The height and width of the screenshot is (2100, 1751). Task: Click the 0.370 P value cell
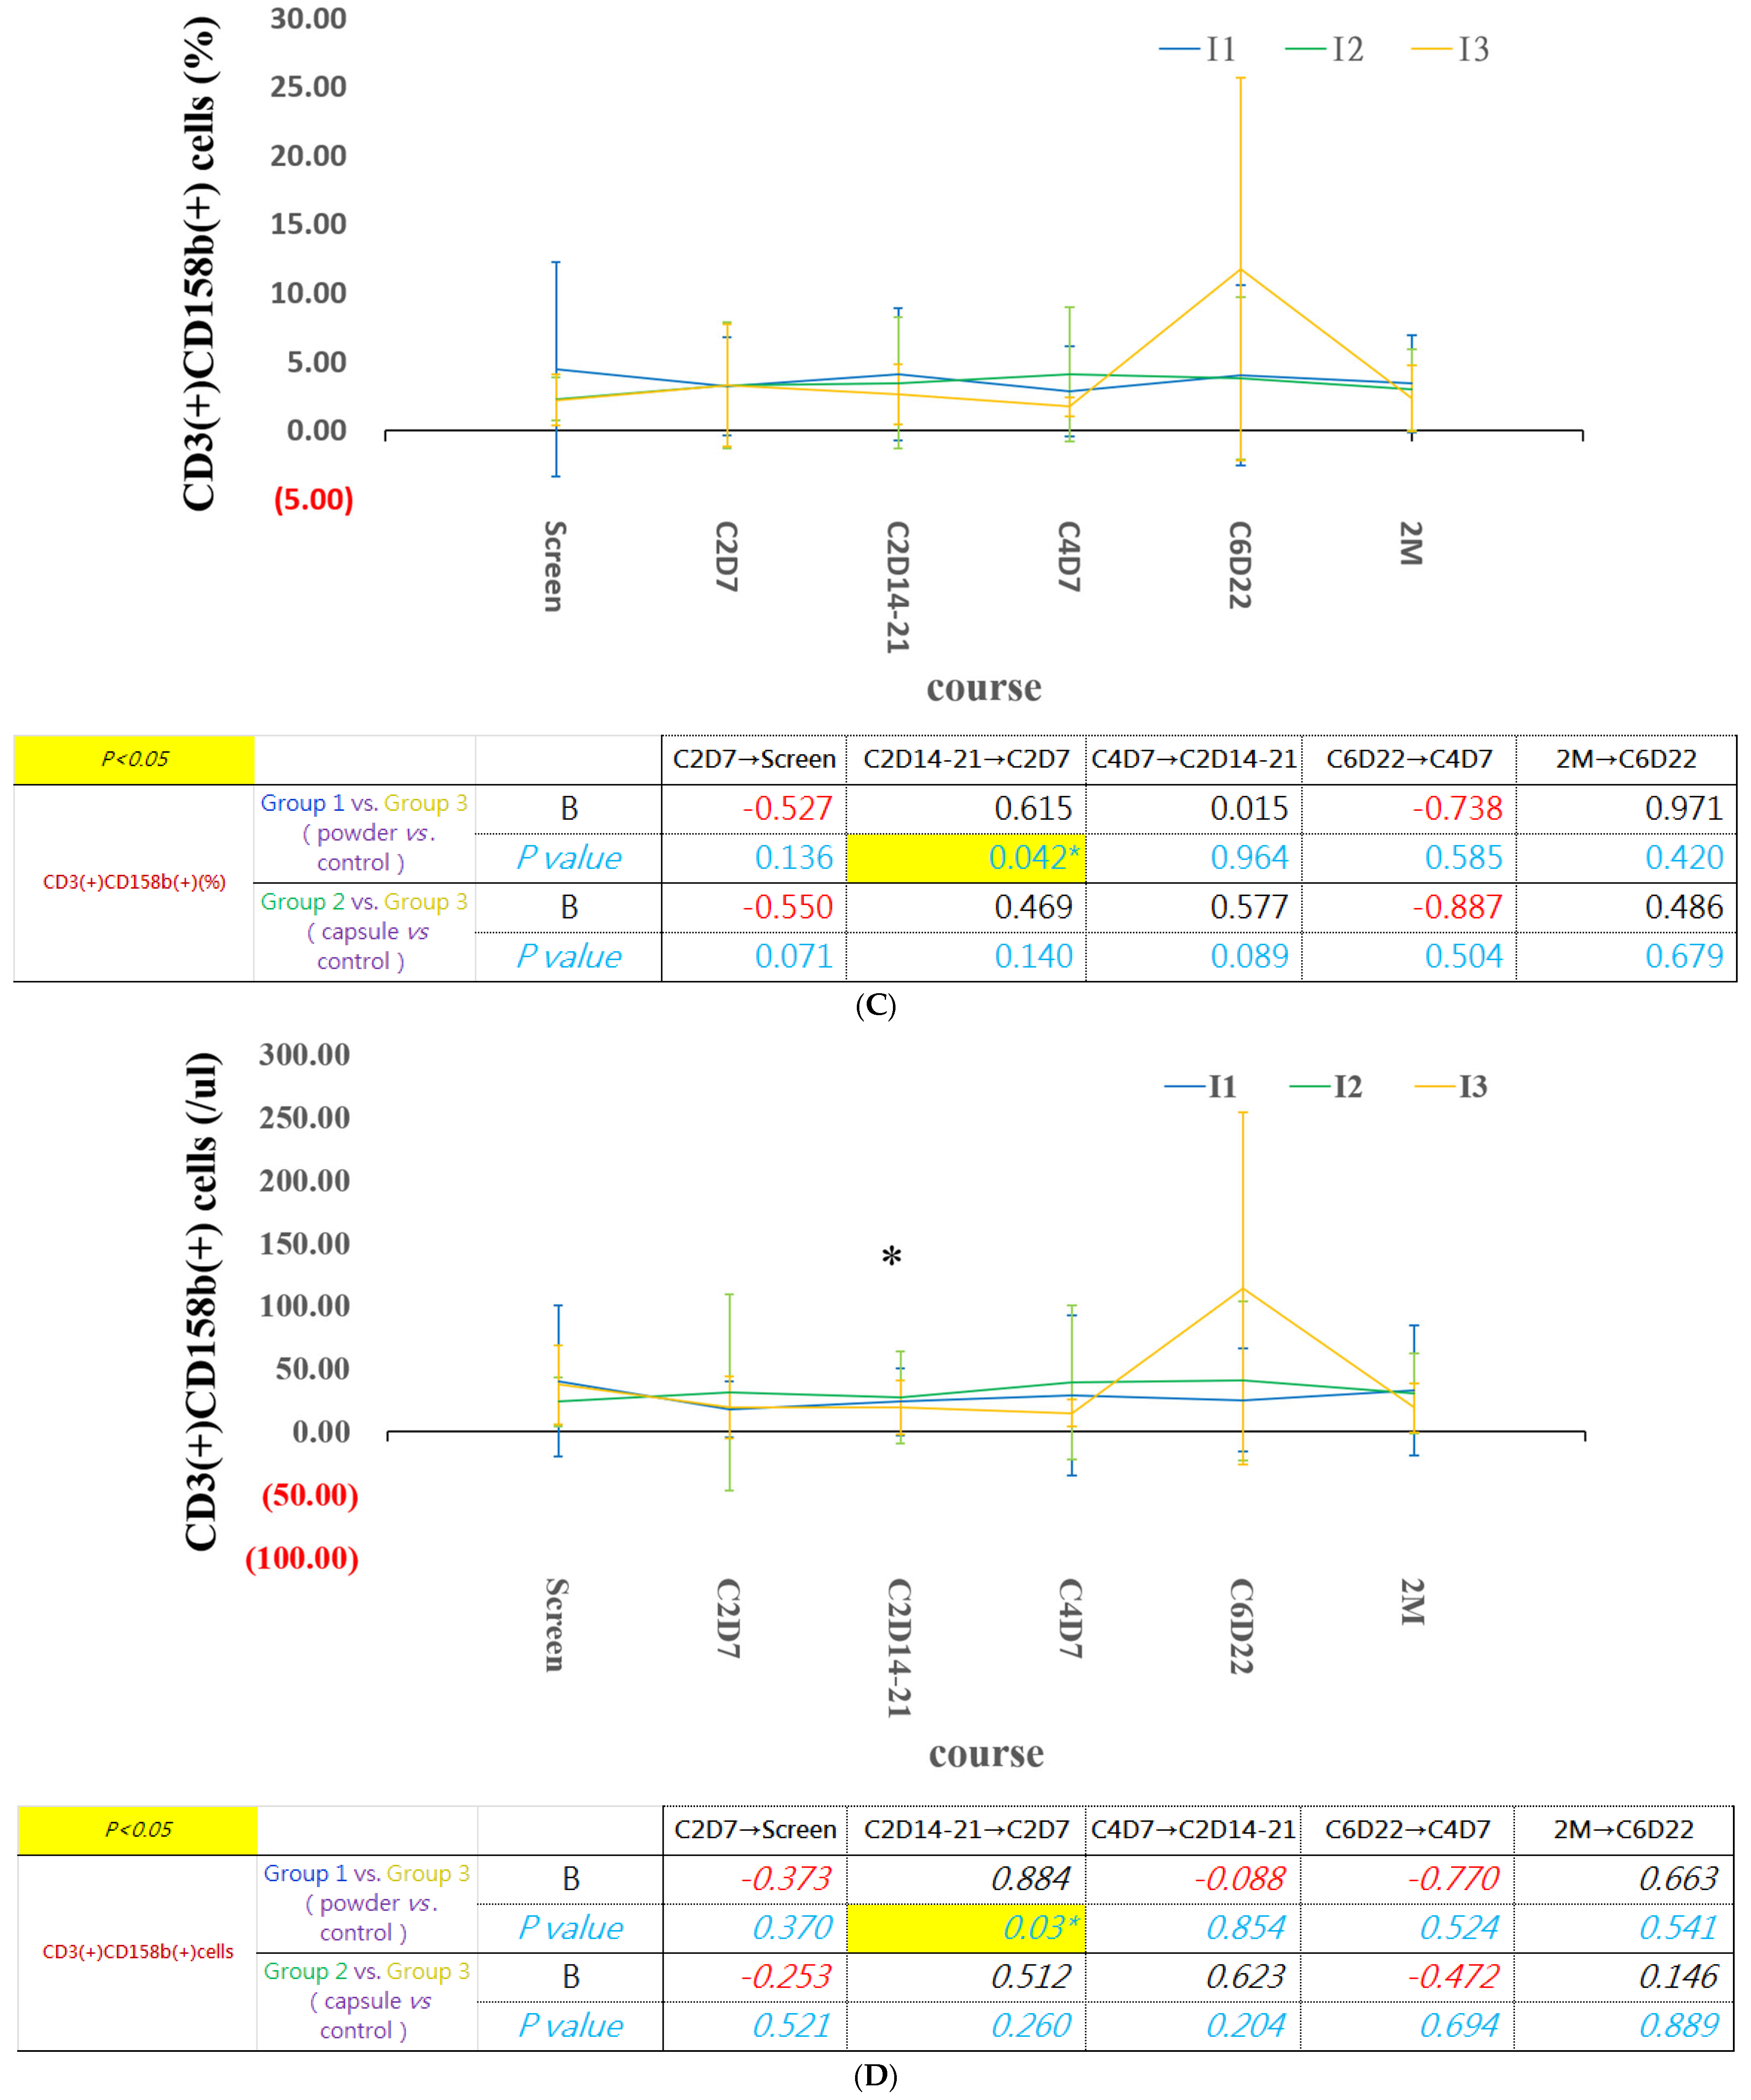click(x=755, y=1927)
